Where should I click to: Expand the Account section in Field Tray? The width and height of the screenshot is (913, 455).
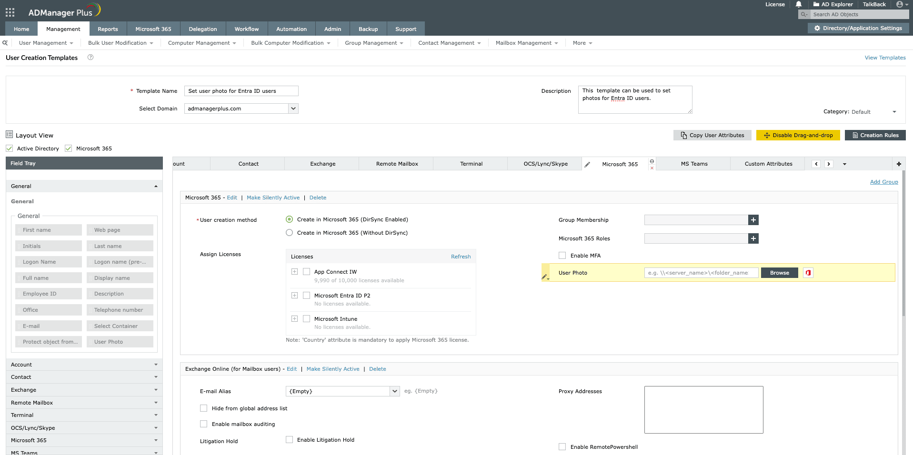click(84, 365)
